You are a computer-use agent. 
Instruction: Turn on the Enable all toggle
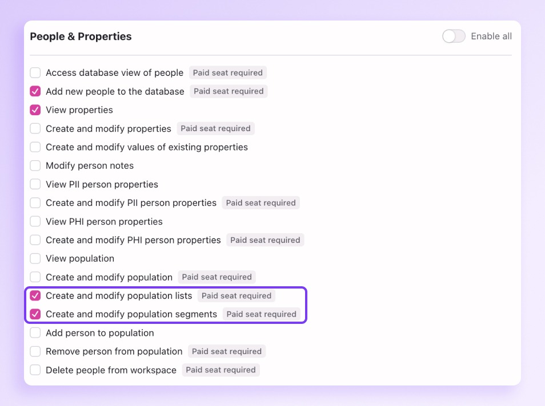[x=454, y=36]
